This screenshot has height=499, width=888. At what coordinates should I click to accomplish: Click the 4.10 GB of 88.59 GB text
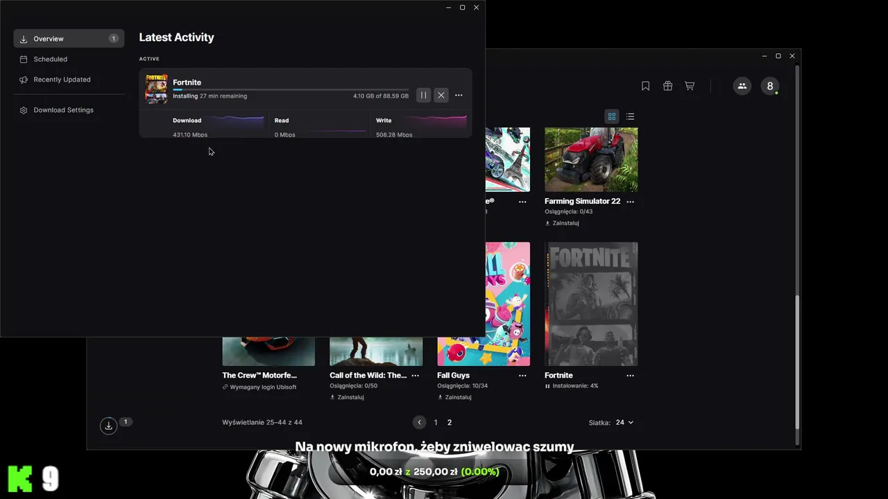[381, 96]
